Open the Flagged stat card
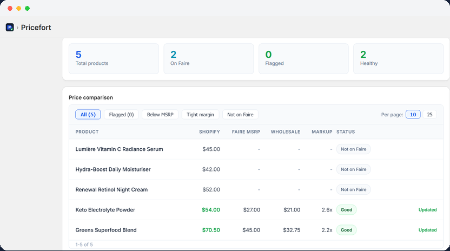Viewport: 450px width, 251px height. (x=303, y=58)
